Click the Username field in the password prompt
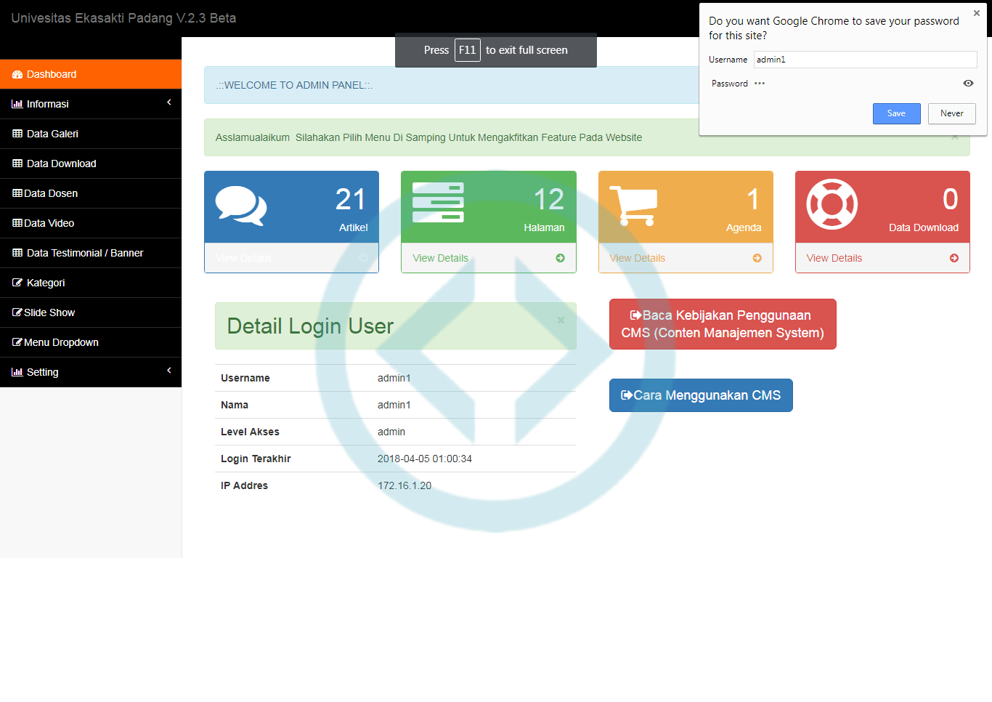The image size is (992, 702). tap(864, 59)
